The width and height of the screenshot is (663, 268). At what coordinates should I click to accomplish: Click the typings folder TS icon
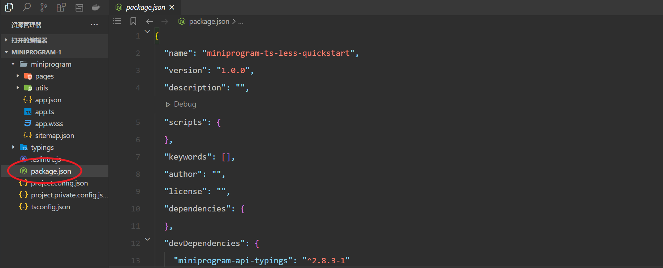23,147
